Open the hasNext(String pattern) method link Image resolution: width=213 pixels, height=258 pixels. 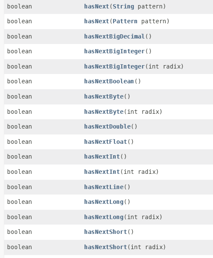(x=96, y=6)
